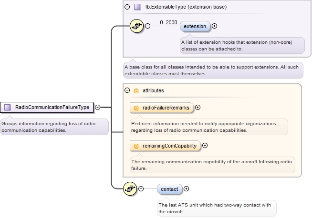Click the @ icon on radioFailureRemarks
This screenshot has height=218, width=312.
(x=136, y=108)
